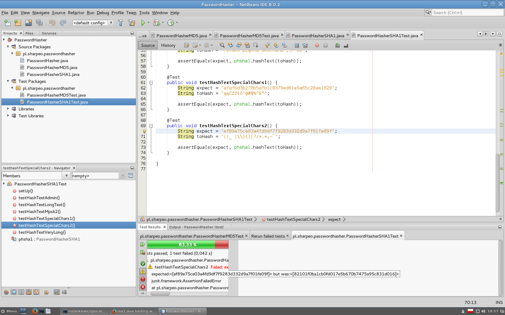Rerun tests with green double-arrow icon

pyautogui.click(x=142, y=244)
